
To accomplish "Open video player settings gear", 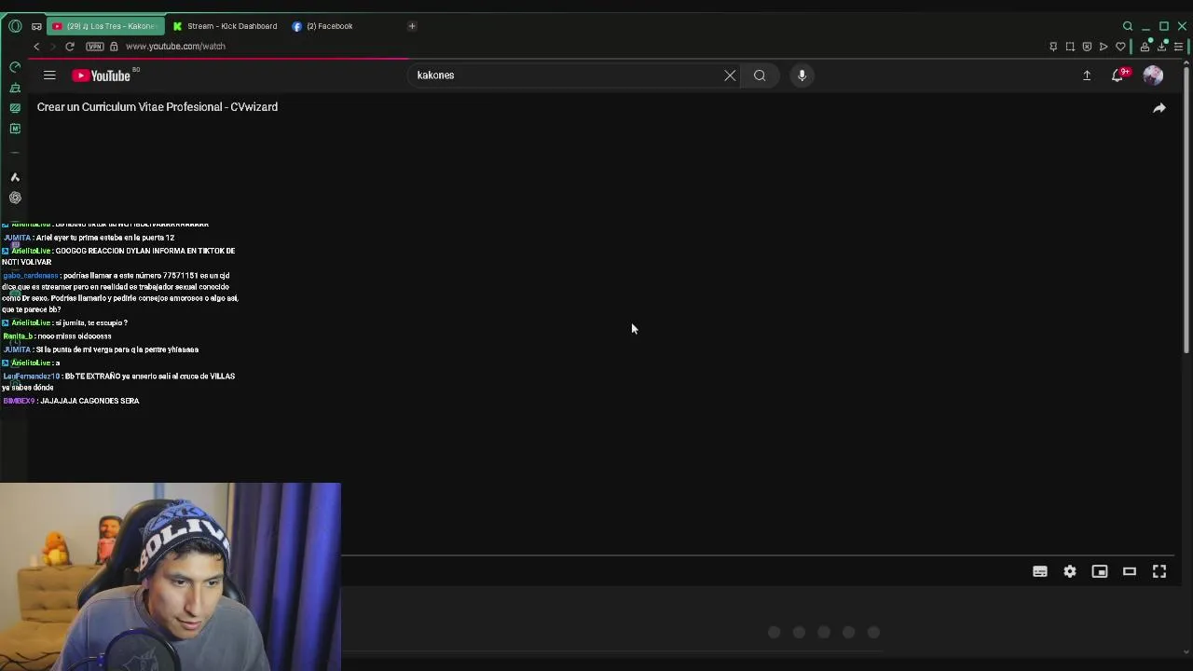I will coord(1070,571).
